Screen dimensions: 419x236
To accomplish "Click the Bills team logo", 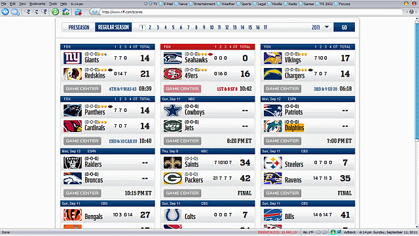I will click(272, 215).
